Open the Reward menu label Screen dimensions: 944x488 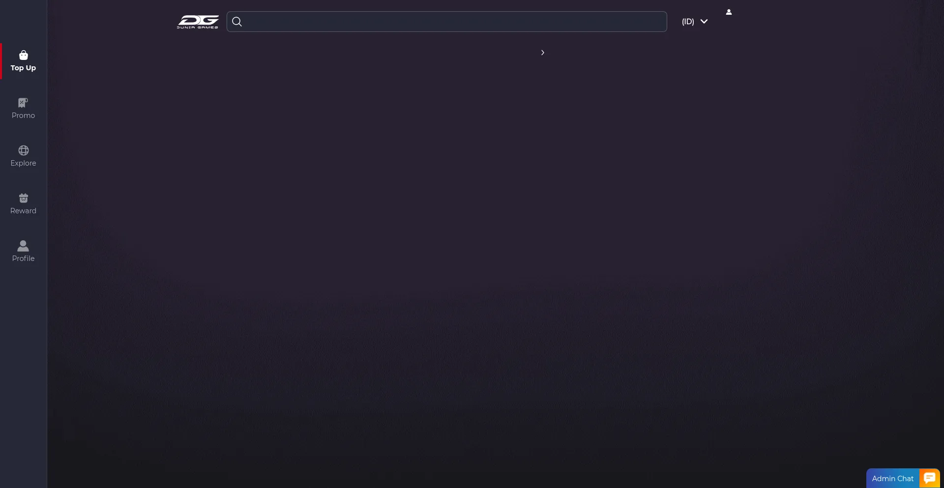[x=23, y=211]
